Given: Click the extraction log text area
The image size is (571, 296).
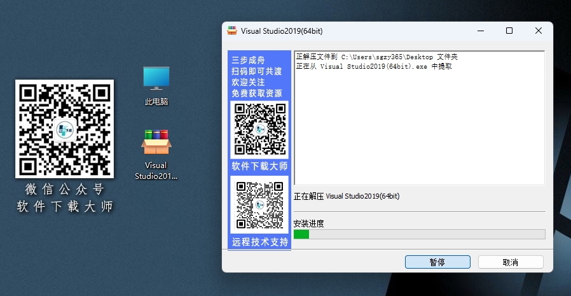Looking at the screenshot, I should [x=419, y=118].
